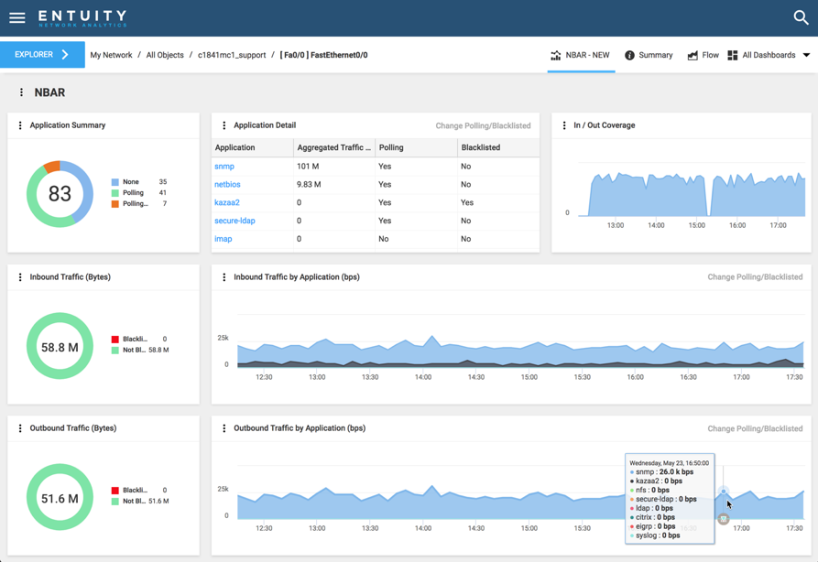This screenshot has height=562, width=818.
Task: Click the Summary info icon
Action: (x=629, y=55)
